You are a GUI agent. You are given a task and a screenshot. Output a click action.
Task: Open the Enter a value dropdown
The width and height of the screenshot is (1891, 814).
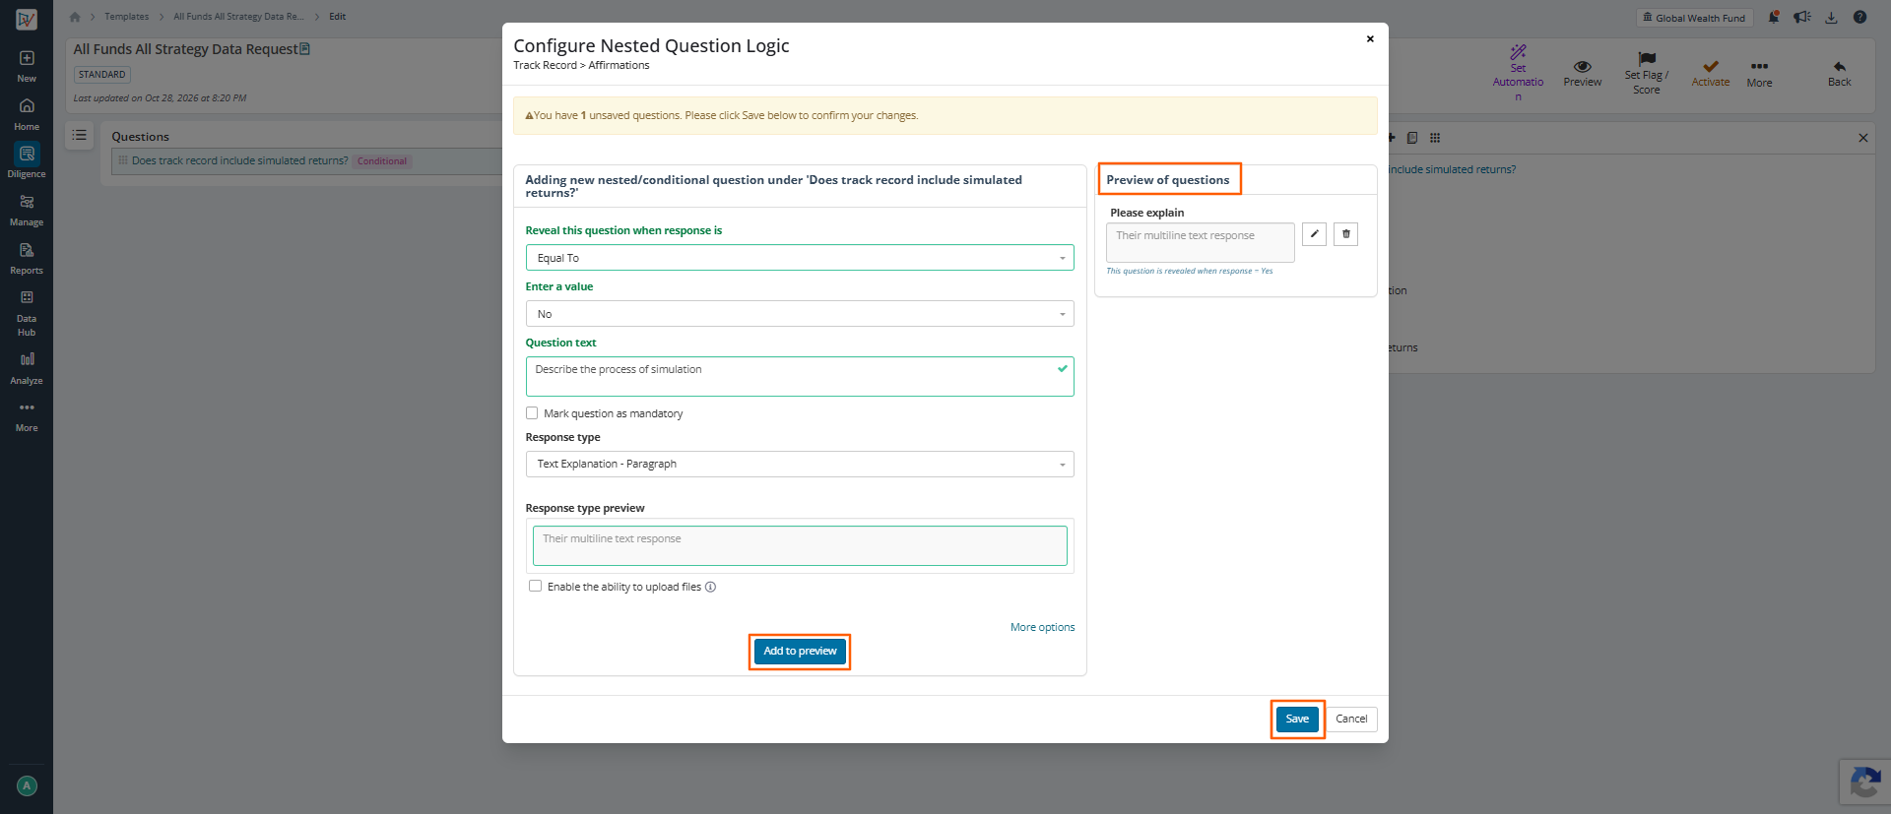point(800,314)
